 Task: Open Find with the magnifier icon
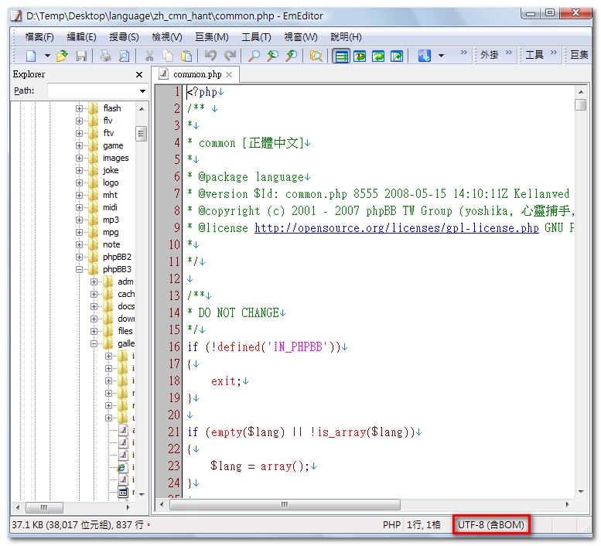point(254,56)
